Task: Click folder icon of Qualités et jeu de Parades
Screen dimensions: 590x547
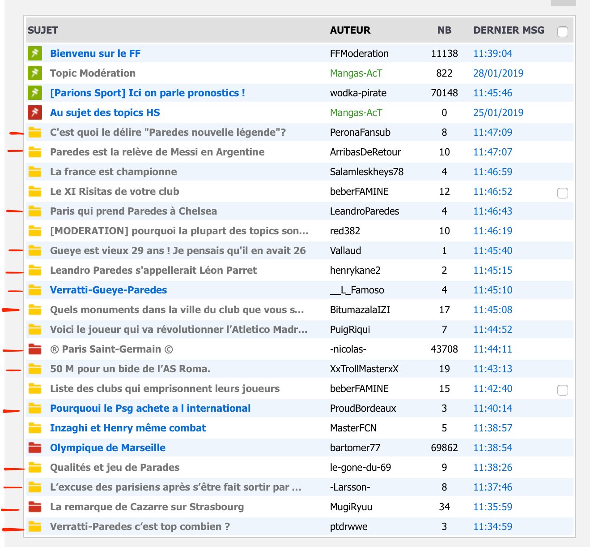Action: click(x=35, y=467)
